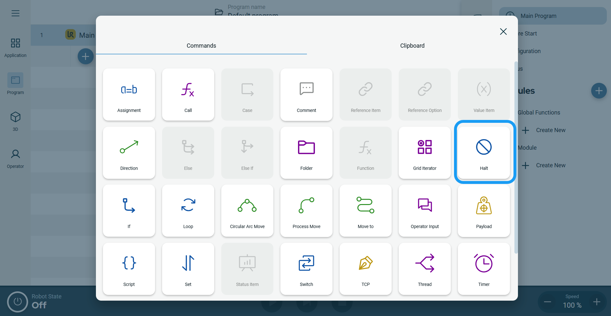
Task: Click the dialog's vertical scrollbar
Action: click(516, 157)
